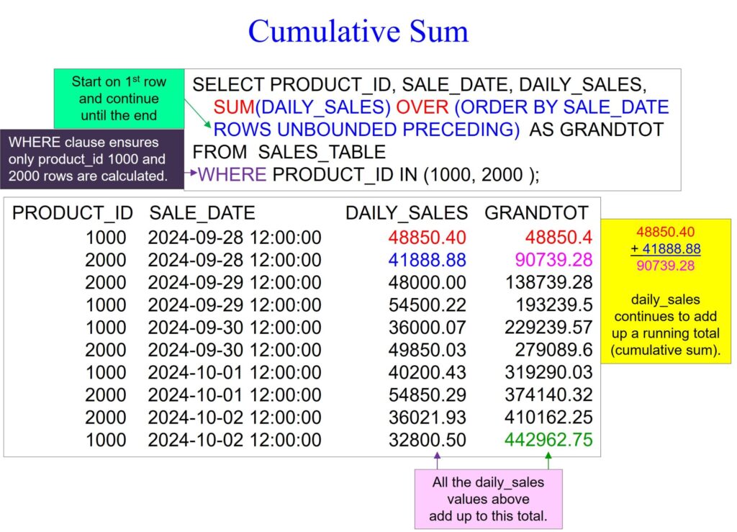Click the green up arrow below GRANDTOT column

click(x=548, y=460)
